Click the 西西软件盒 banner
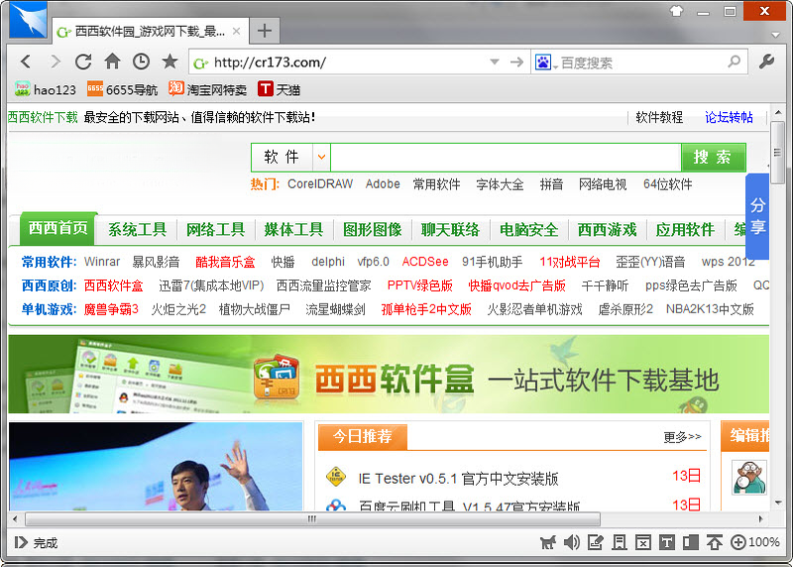This screenshot has height=567, width=793. [x=389, y=374]
